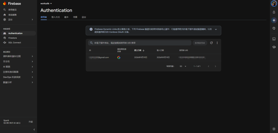Go to the previous page of users
The height and width of the screenshot is (133, 278).
tap(208, 66)
